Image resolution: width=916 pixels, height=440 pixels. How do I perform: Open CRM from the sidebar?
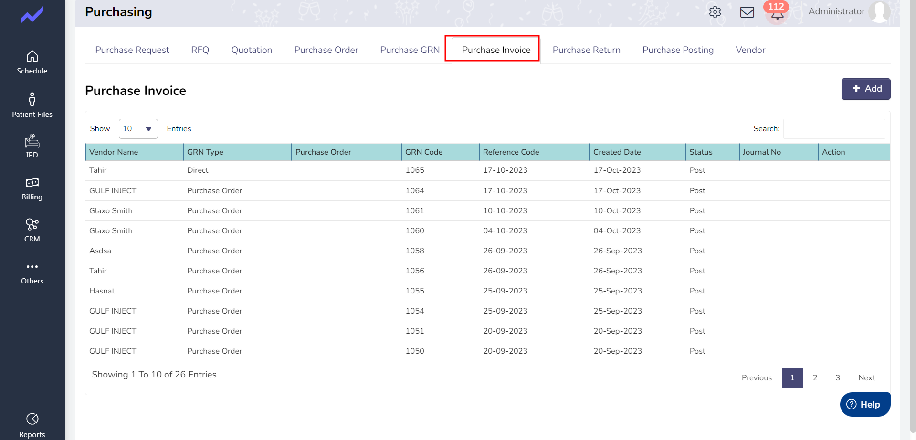tap(32, 230)
